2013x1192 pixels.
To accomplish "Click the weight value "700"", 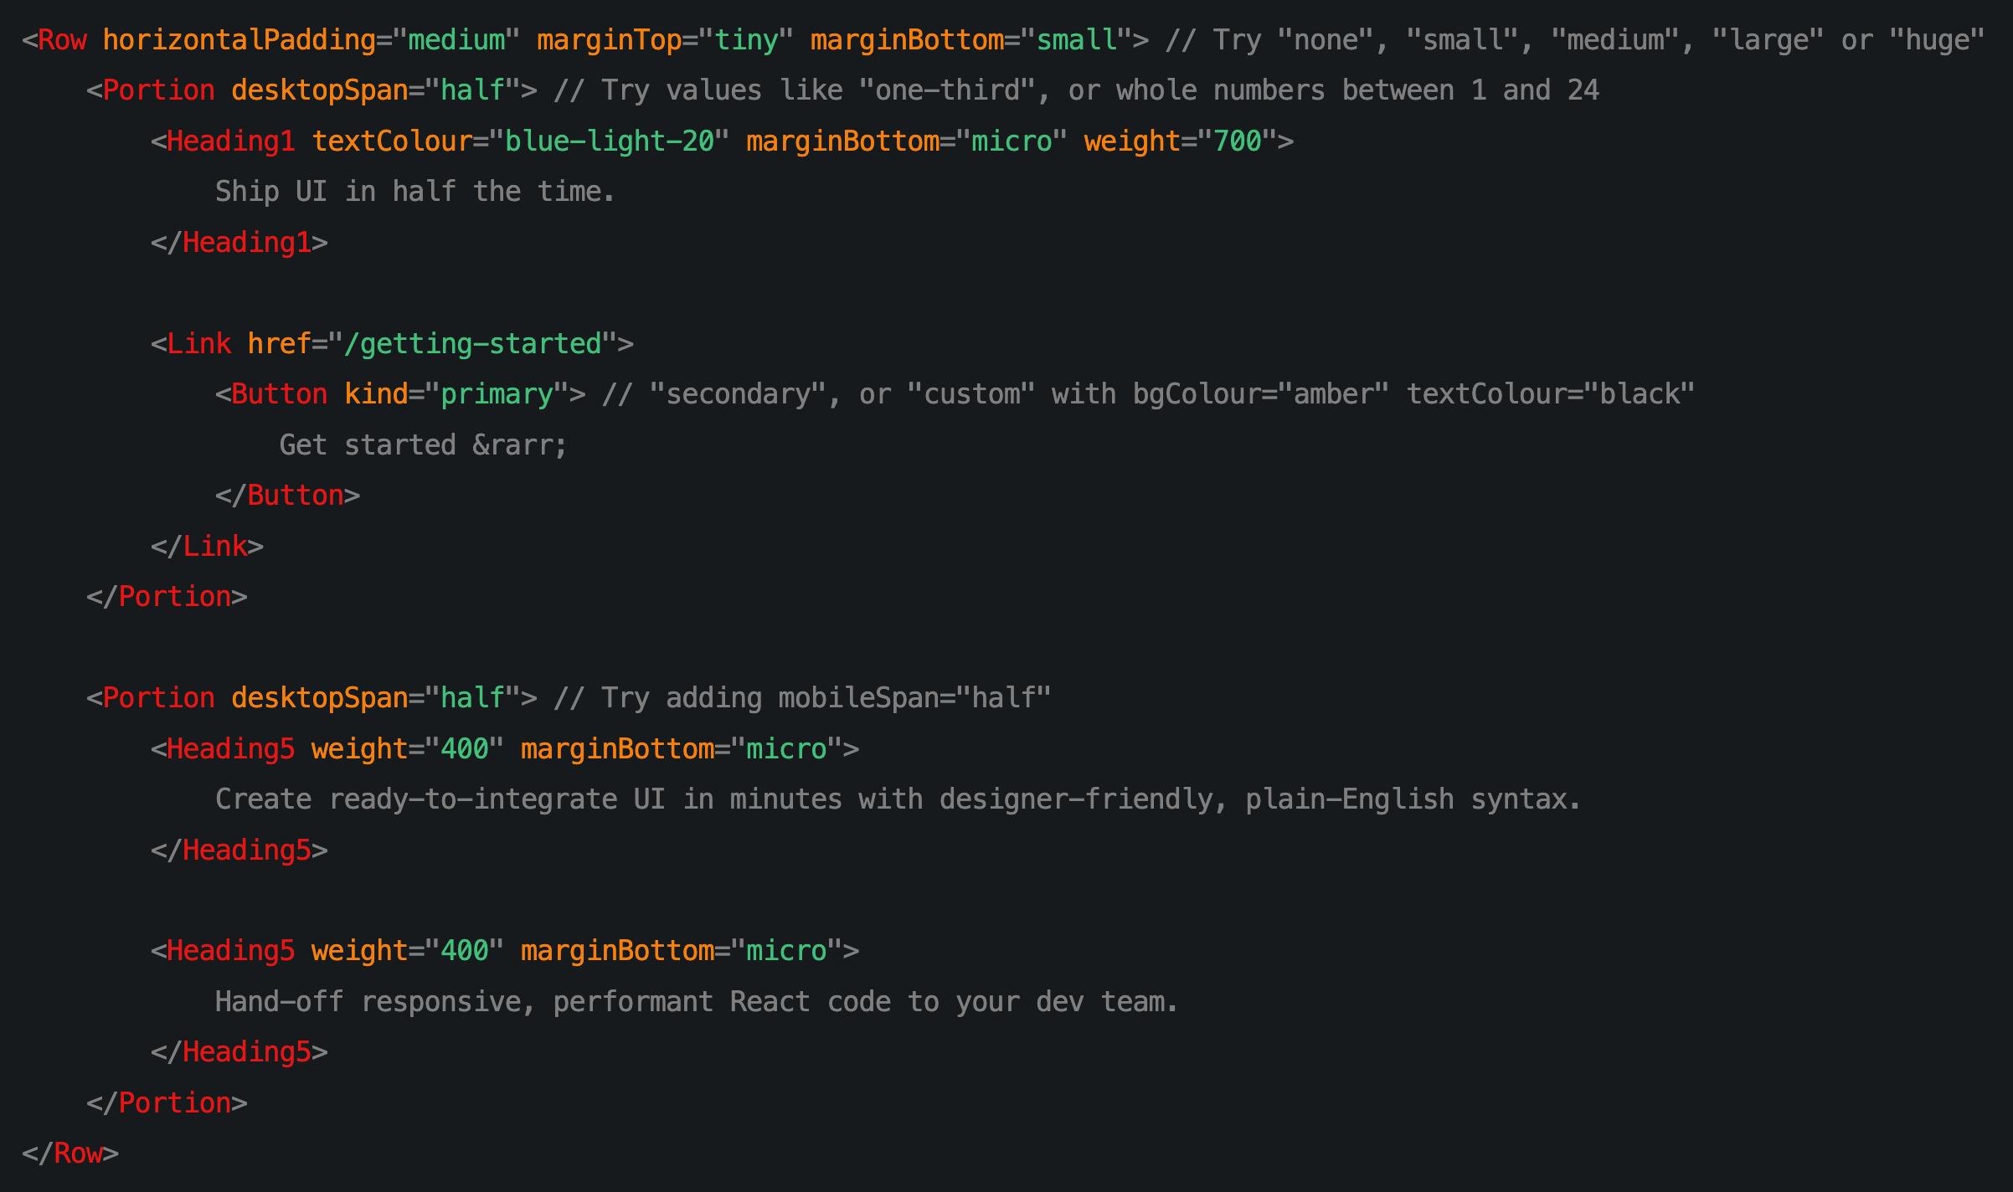I will point(1237,141).
